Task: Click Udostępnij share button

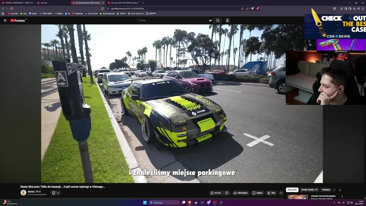Action: pos(240,193)
